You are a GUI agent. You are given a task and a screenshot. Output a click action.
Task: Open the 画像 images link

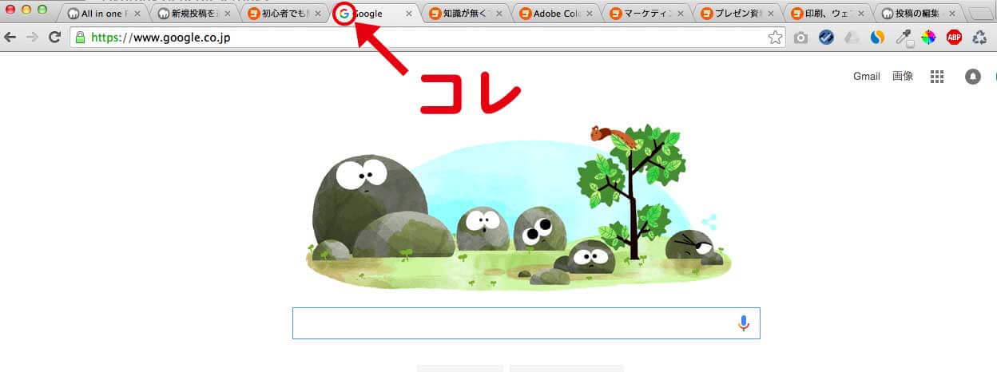(903, 77)
